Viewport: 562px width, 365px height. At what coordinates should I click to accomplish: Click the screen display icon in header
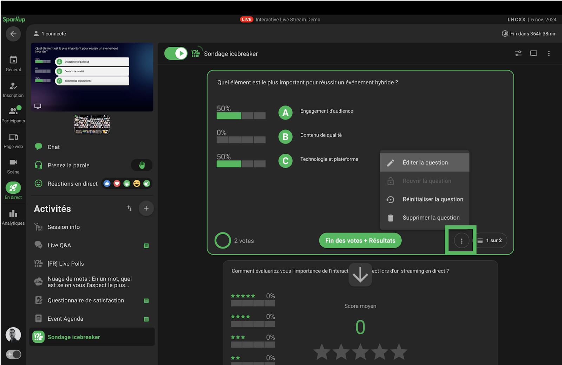click(534, 53)
